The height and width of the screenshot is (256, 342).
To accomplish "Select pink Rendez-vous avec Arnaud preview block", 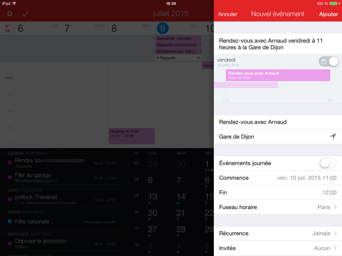I will (278, 75).
